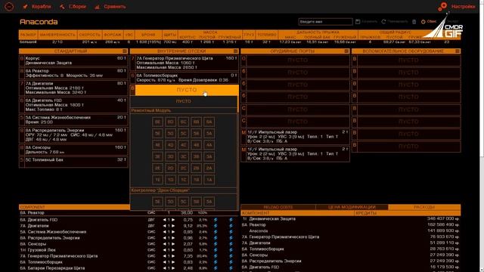Increase priority for Сенсоры power row
The image size is (484, 272).
pos(173,244)
